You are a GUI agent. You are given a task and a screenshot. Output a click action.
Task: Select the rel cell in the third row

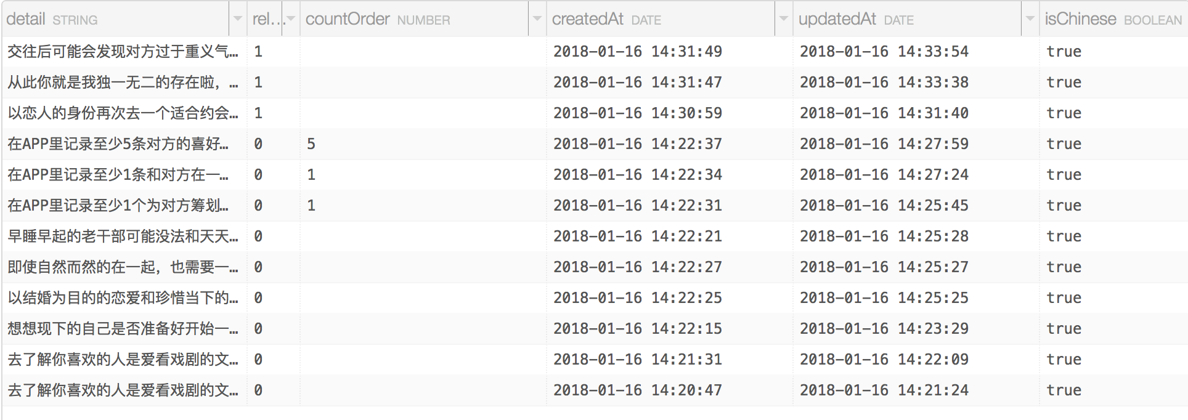[x=258, y=113]
